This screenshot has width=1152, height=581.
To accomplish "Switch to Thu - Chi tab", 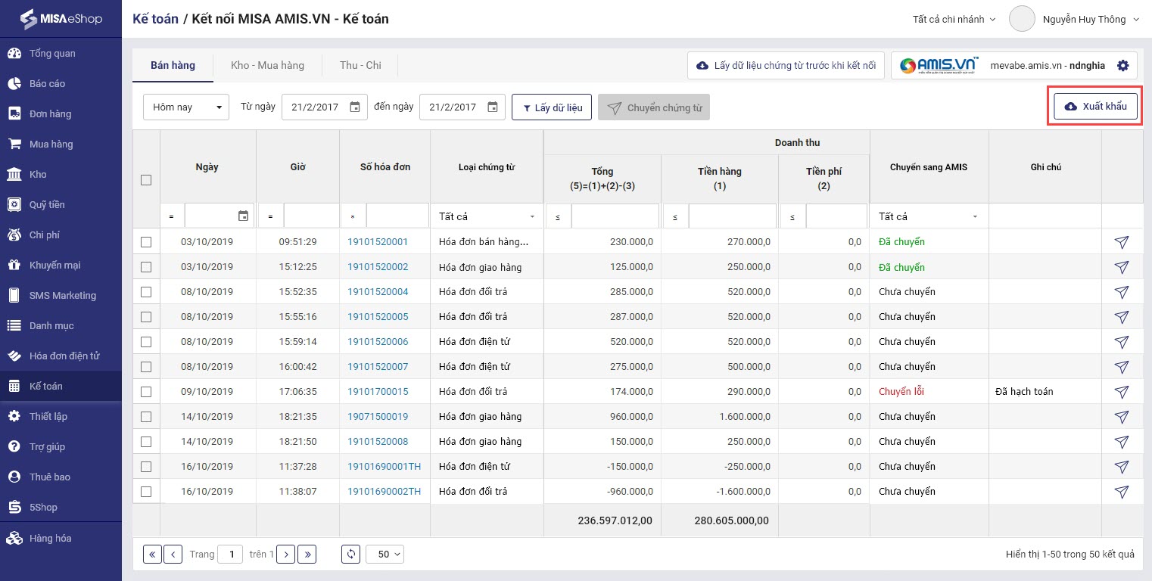I will tap(360, 66).
